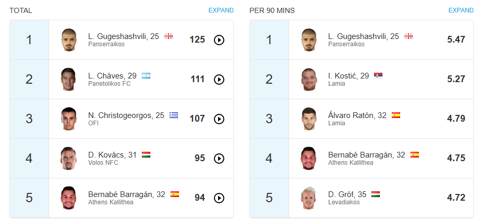The image size is (493, 222).
Task: Expand the Total rankings list
Action: pyautogui.click(x=221, y=10)
